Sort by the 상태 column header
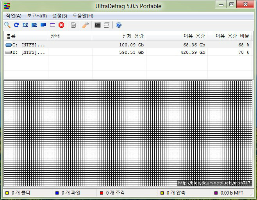The width and height of the screenshot is (257, 200). pyautogui.click(x=70, y=36)
